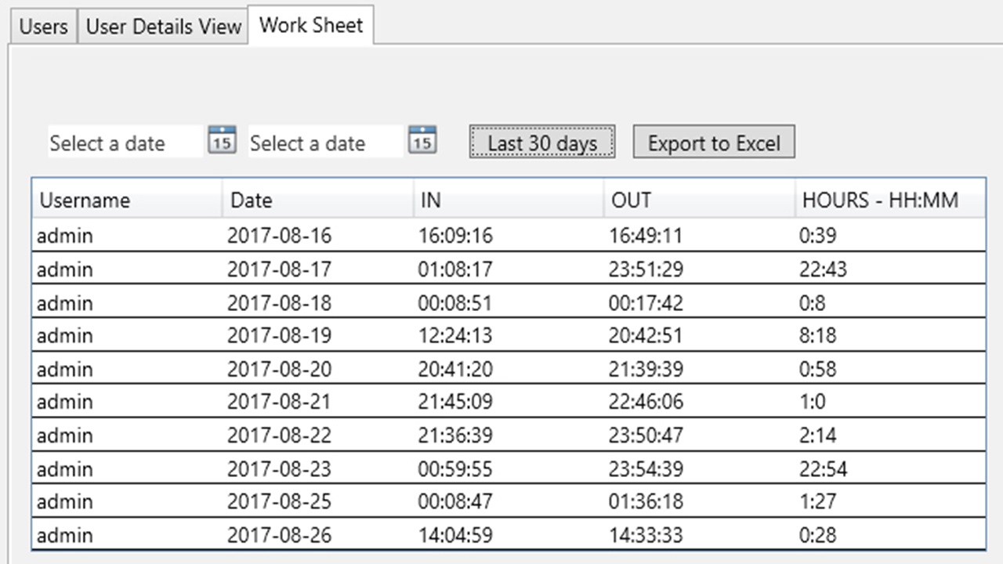Select the last row dated 2017-08-26

(x=313, y=535)
